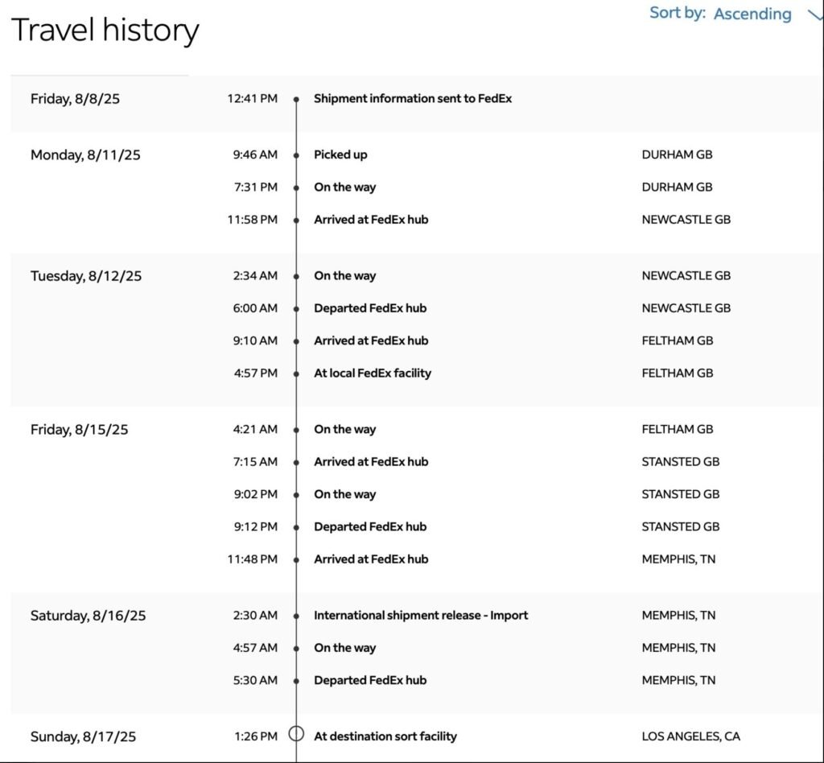The width and height of the screenshot is (824, 763).
Task: Select the On the way entry at 4:21 AM
Action: [x=344, y=429]
